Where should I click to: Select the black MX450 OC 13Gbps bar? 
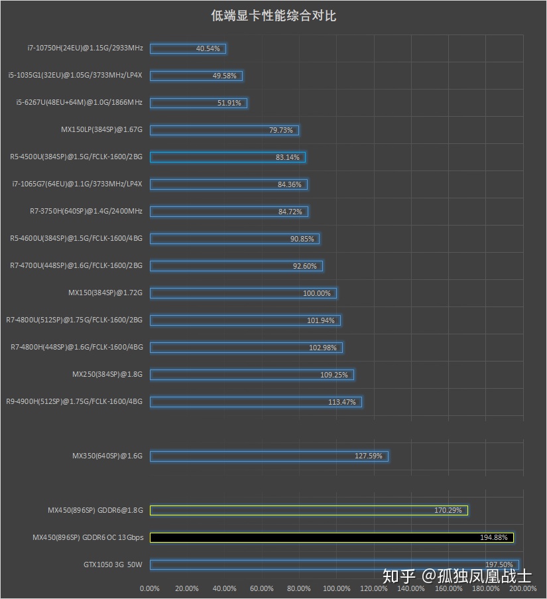point(332,537)
